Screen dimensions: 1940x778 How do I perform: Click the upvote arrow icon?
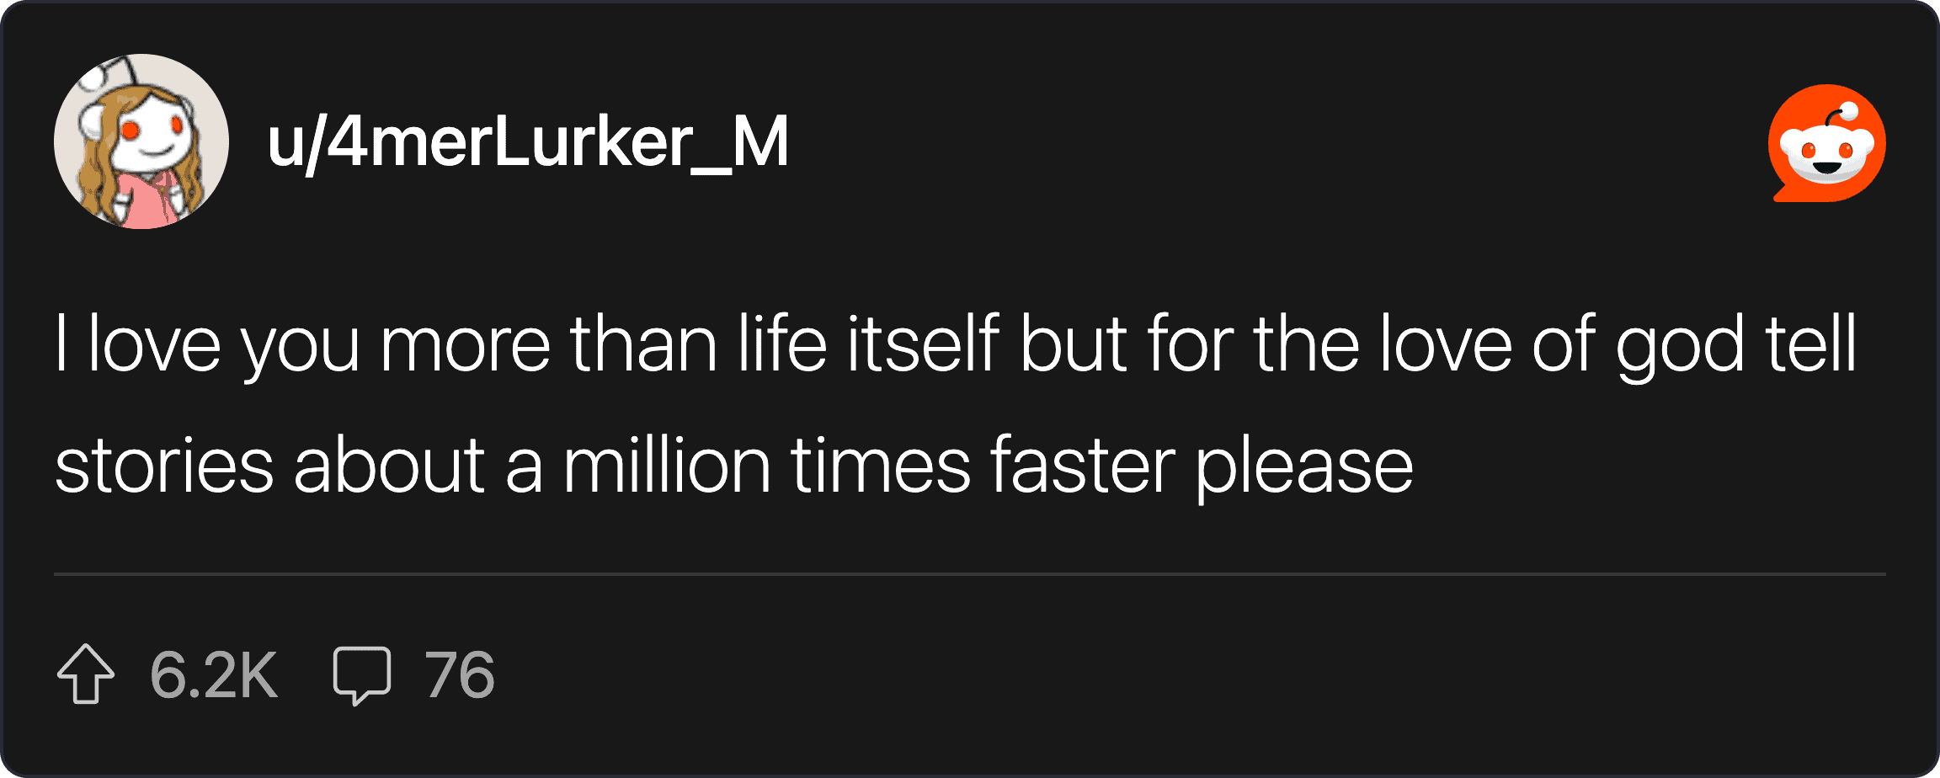click(85, 674)
